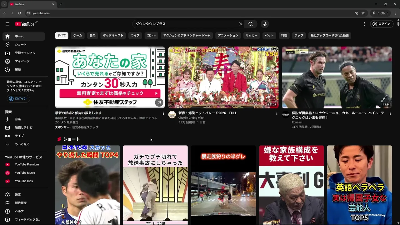The width and height of the screenshot is (400, 225).
Task: Click the search magnifier button
Action: coord(251,24)
